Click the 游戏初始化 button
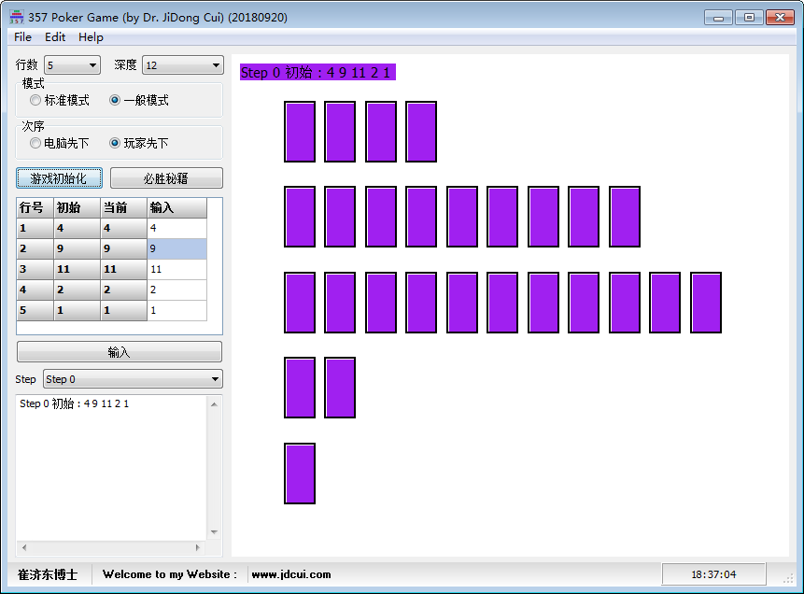Viewport: 804px width, 594px height. coord(59,178)
